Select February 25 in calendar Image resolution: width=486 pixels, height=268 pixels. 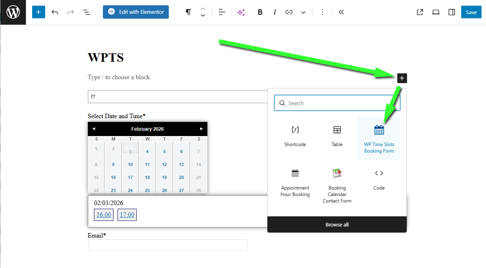click(x=147, y=190)
